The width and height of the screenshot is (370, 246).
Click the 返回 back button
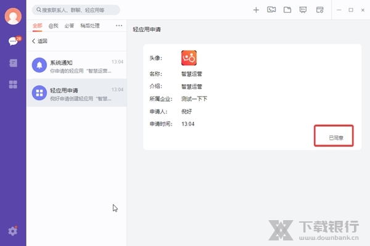pos(39,41)
